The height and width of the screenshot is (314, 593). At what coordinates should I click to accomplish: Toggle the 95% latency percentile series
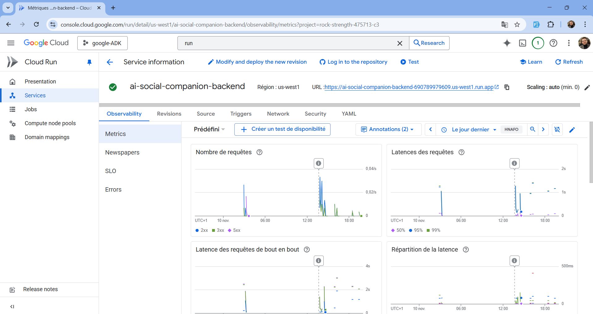416,230
